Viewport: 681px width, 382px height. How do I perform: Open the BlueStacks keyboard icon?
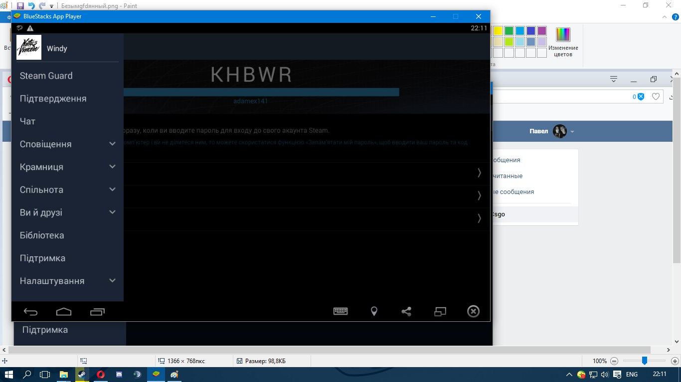click(340, 311)
